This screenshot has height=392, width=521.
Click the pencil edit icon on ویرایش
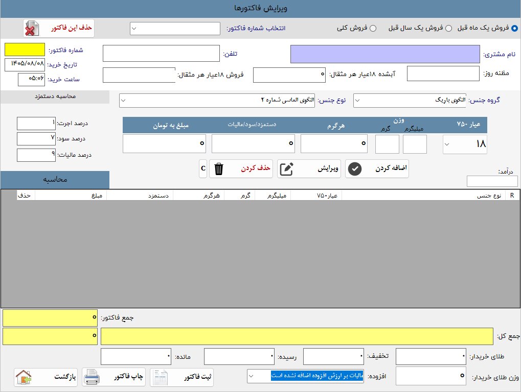point(286,169)
